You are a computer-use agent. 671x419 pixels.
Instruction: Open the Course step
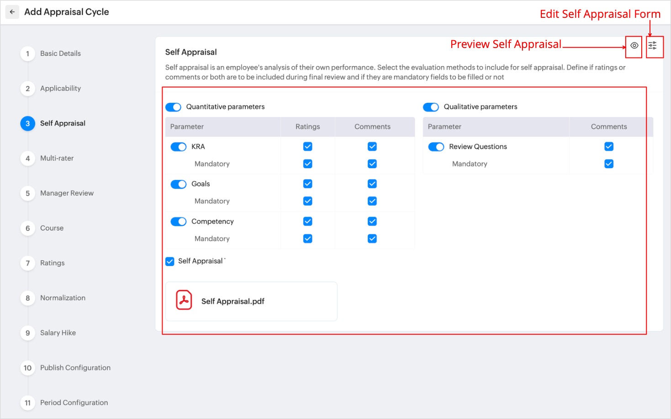[x=52, y=228]
